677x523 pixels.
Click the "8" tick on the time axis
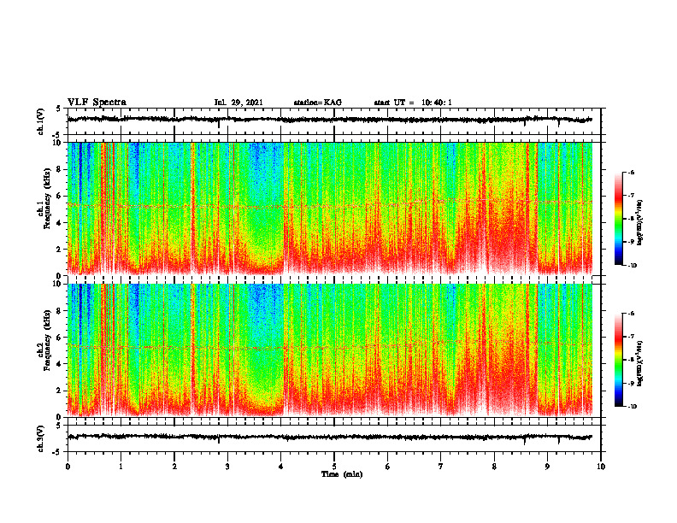click(494, 467)
